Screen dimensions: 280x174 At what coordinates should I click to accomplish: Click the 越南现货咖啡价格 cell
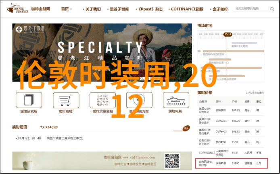pyautogui.click(x=205, y=163)
